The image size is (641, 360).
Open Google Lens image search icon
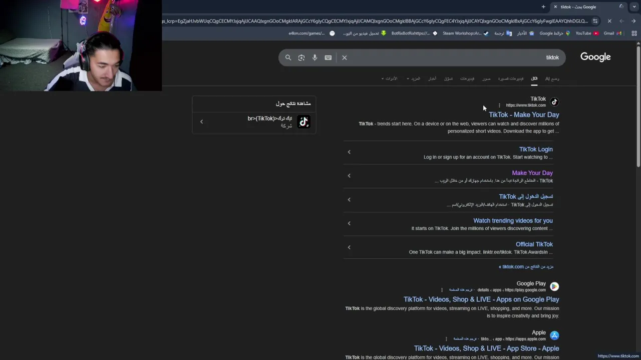tap(301, 57)
